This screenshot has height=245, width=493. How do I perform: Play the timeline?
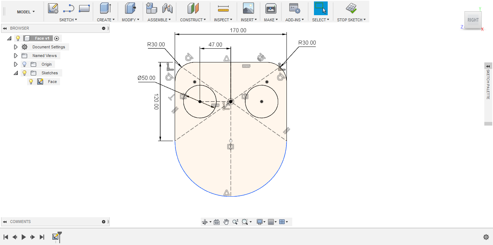(x=24, y=237)
